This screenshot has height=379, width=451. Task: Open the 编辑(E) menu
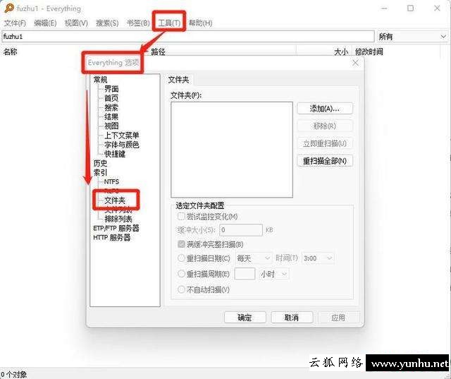coord(45,23)
